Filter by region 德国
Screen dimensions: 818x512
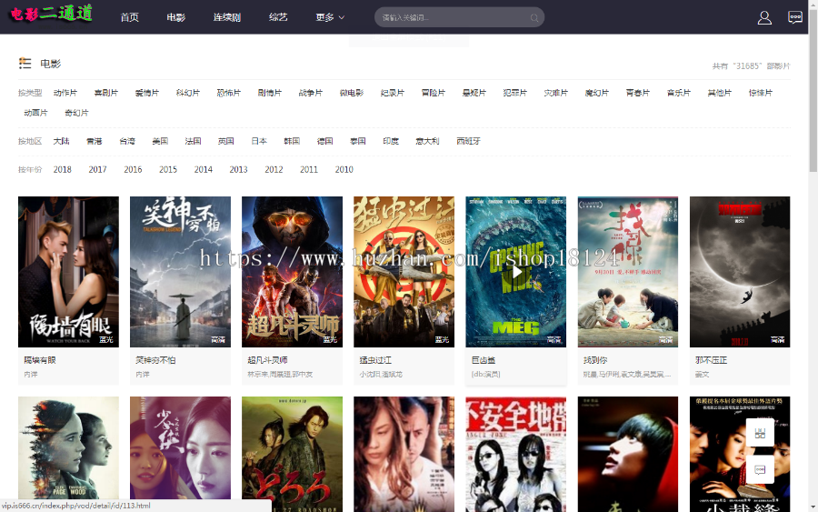coord(325,142)
